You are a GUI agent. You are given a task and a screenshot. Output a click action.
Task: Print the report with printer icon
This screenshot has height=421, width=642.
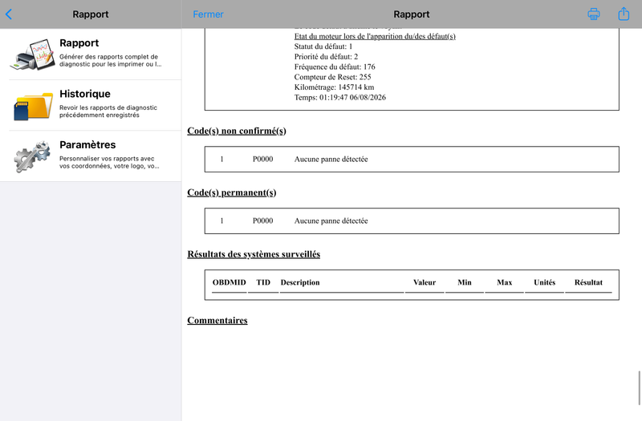(x=594, y=14)
